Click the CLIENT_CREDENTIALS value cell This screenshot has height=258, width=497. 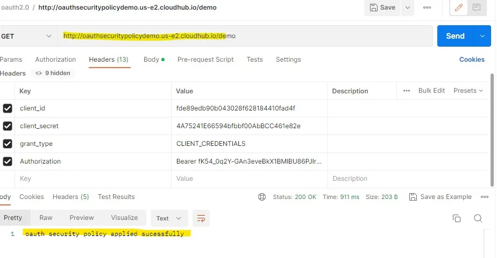click(249, 144)
